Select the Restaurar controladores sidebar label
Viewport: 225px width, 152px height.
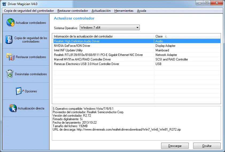click(31, 57)
